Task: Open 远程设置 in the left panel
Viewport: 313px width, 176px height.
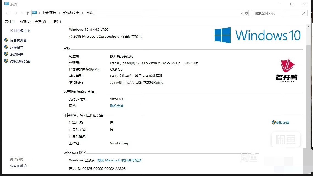Action: tap(17, 47)
